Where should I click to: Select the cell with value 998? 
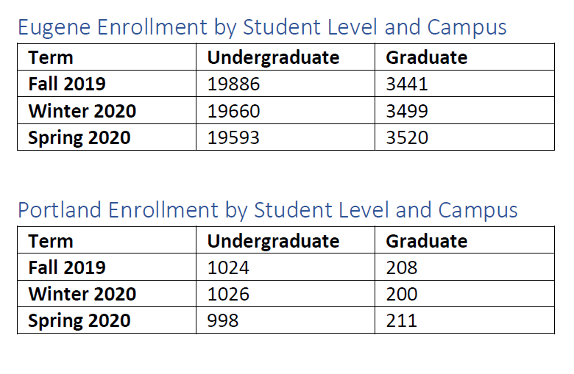click(x=223, y=320)
